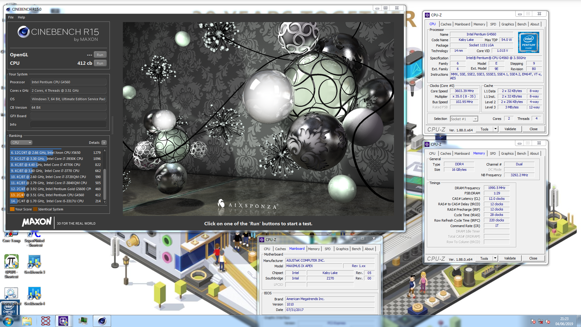Image resolution: width=581 pixels, height=327 pixels.
Task: Switch to SPD tab in Memory CPU-Z
Action: point(493,154)
